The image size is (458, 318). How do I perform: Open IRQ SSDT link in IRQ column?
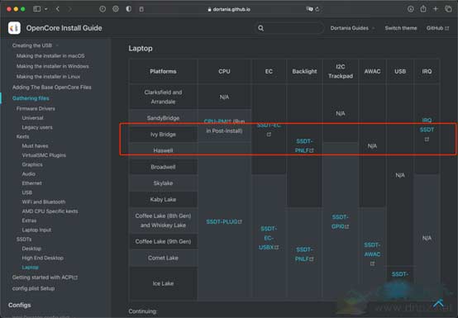[x=427, y=130]
